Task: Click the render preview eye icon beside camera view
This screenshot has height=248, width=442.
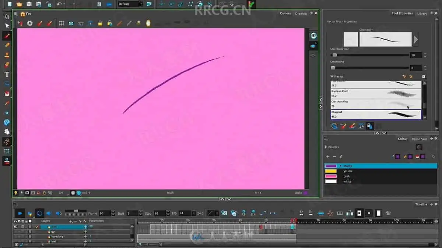Action: pos(313,36)
